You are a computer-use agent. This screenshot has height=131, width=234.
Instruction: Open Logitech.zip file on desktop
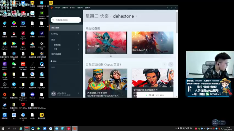[23, 75]
